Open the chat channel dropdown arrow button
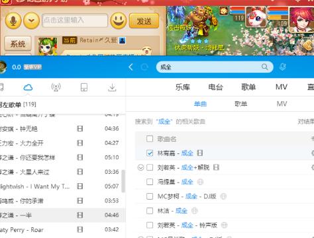The image size is (314, 238). [x=31, y=20]
